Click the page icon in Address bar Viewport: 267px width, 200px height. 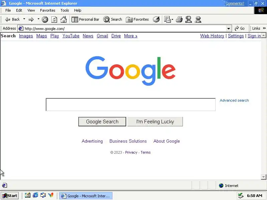(x=21, y=28)
